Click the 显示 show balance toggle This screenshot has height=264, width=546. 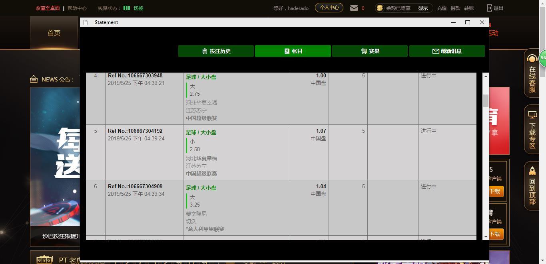click(x=423, y=8)
